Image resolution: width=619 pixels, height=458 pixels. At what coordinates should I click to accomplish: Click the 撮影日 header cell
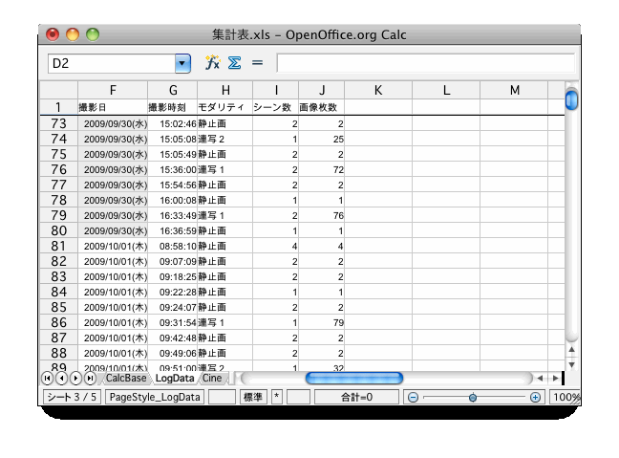[113, 107]
